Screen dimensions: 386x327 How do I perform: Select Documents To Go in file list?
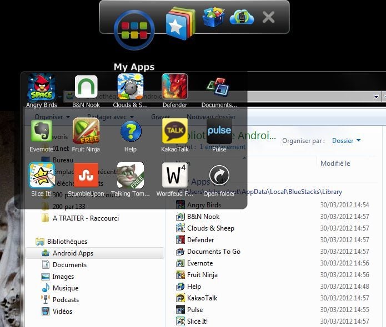[213, 252]
